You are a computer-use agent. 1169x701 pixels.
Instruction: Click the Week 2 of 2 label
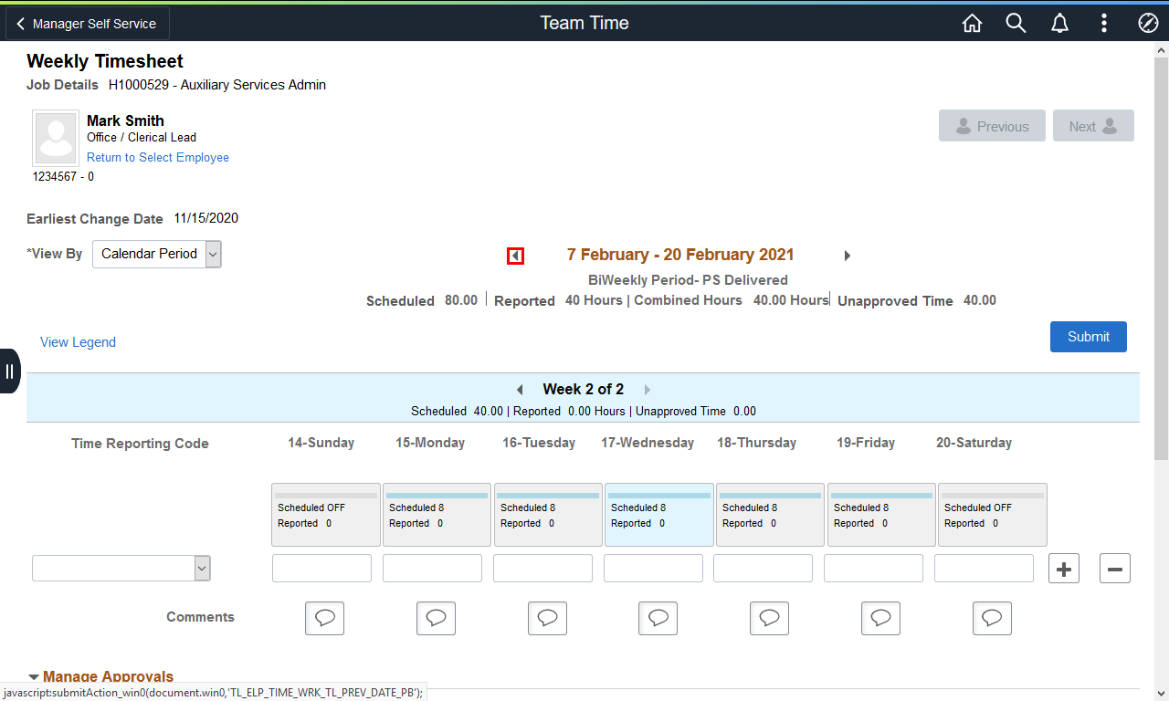584,389
